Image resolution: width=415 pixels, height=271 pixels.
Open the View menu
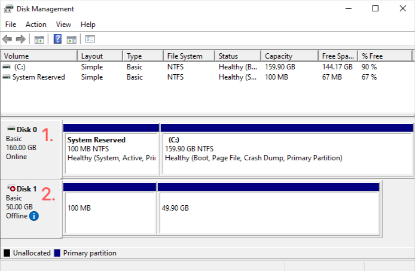point(63,25)
